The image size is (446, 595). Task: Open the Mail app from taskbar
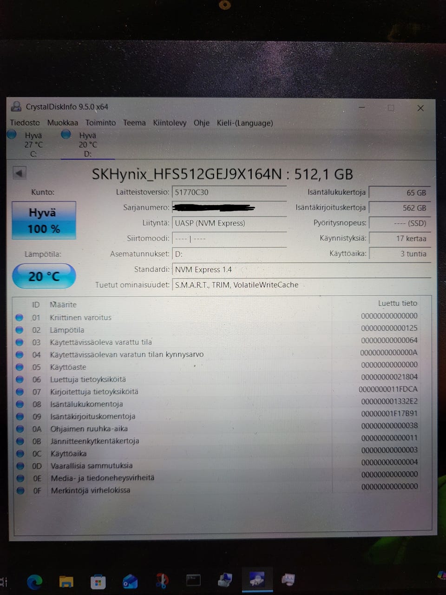pos(130,581)
